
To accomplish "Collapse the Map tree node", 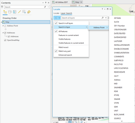I will pyautogui.click(x=2, y=22).
